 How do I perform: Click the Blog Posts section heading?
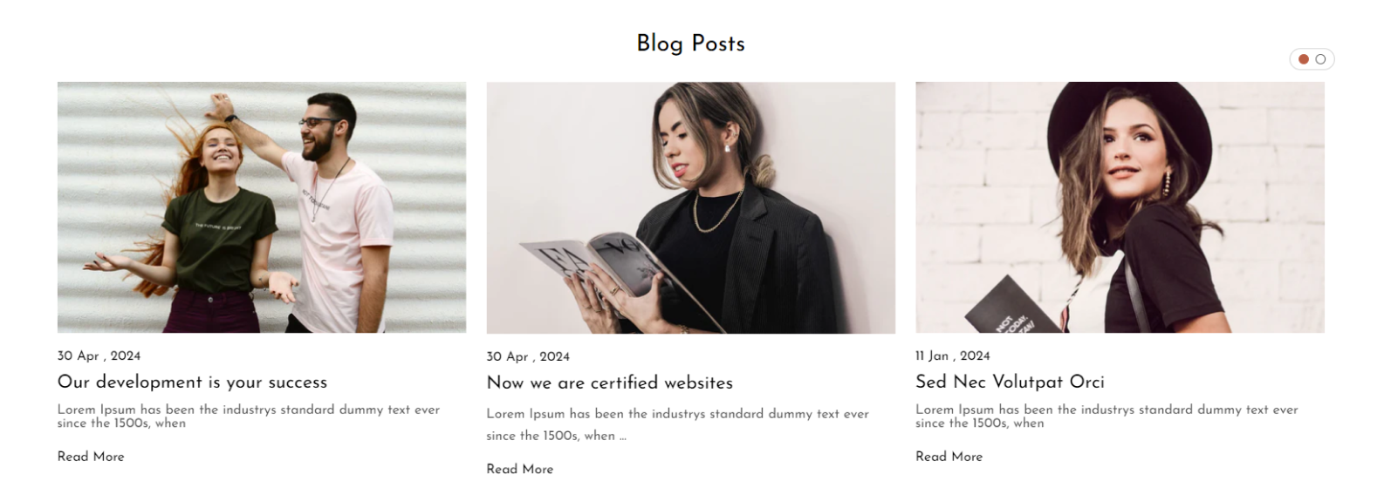691,44
